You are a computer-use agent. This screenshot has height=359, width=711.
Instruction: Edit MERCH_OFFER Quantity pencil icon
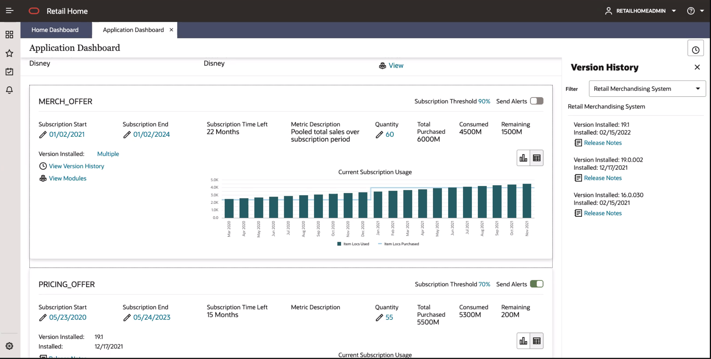click(x=379, y=134)
